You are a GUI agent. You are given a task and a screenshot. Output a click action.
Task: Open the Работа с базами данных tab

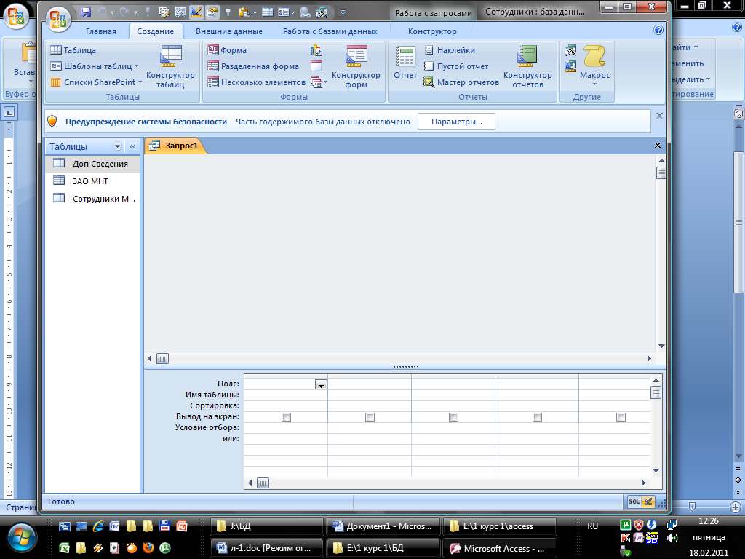(330, 31)
